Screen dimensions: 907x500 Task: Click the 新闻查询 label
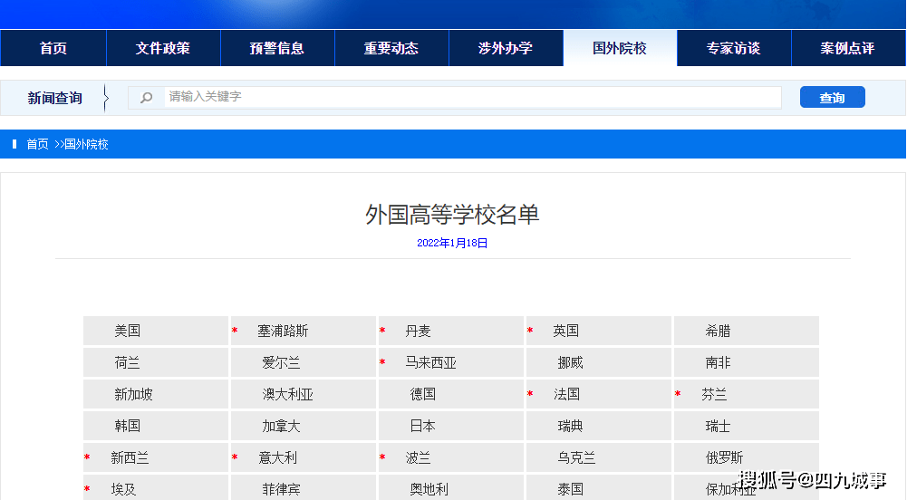point(55,98)
